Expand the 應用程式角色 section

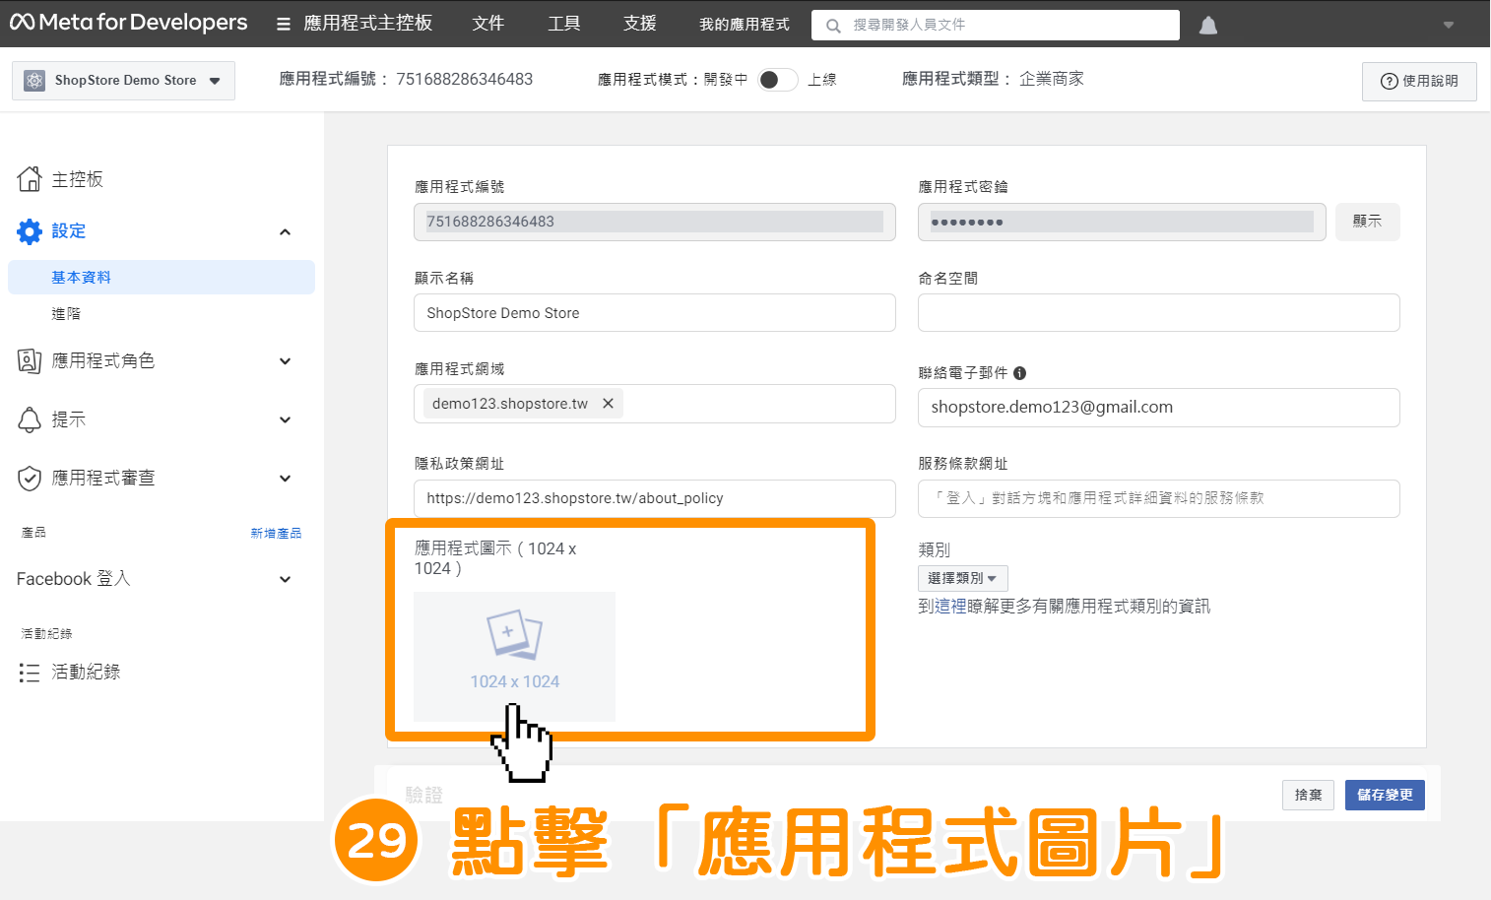tap(286, 361)
